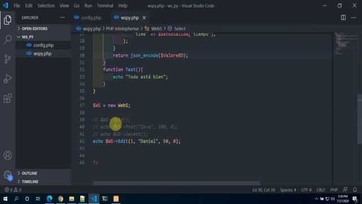Open Notepad++ from the taskbar
Image resolution: width=362 pixels, height=204 pixels.
83,199
